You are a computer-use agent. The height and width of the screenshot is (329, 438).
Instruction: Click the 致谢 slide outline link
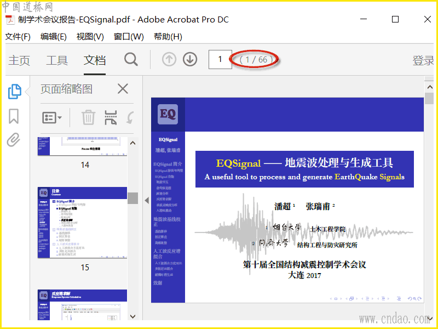158,283
